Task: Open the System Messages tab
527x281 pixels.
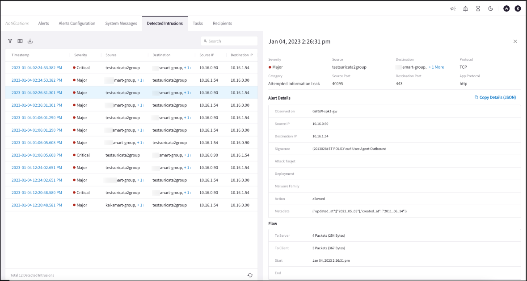Action: coord(121,23)
